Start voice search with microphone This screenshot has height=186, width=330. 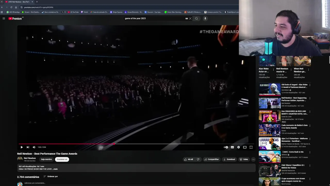[205, 18]
